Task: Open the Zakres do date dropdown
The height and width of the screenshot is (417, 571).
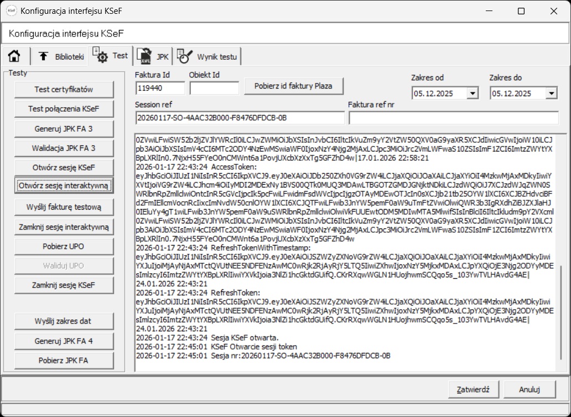Action: pos(551,93)
